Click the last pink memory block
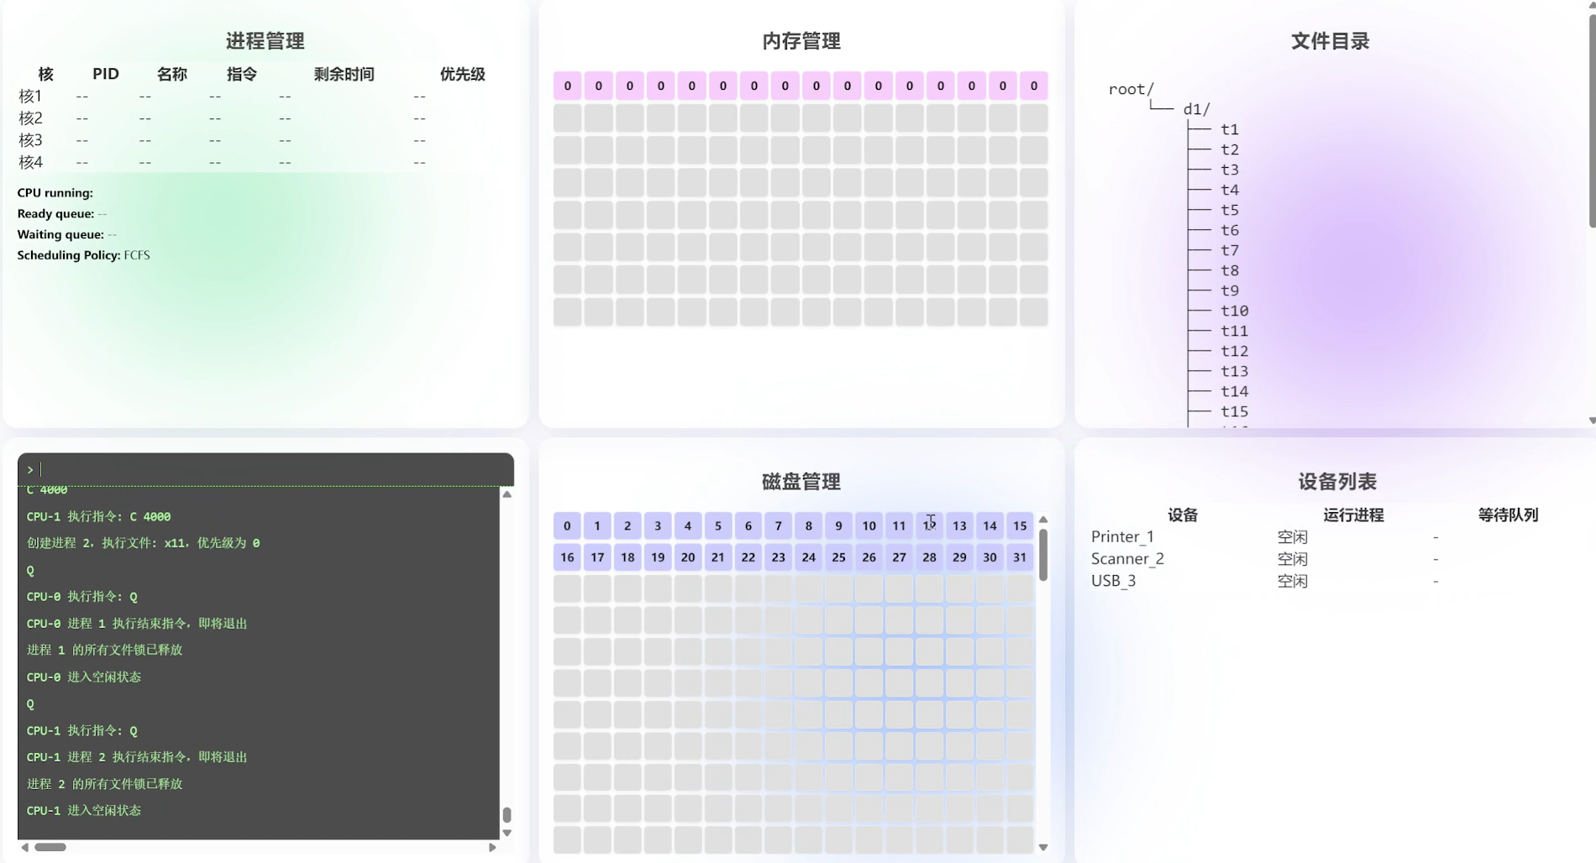 [1033, 86]
